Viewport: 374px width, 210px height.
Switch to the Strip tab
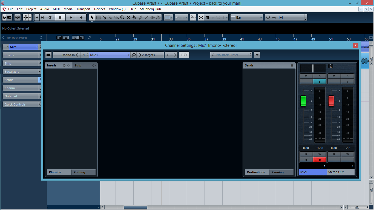pos(85,65)
